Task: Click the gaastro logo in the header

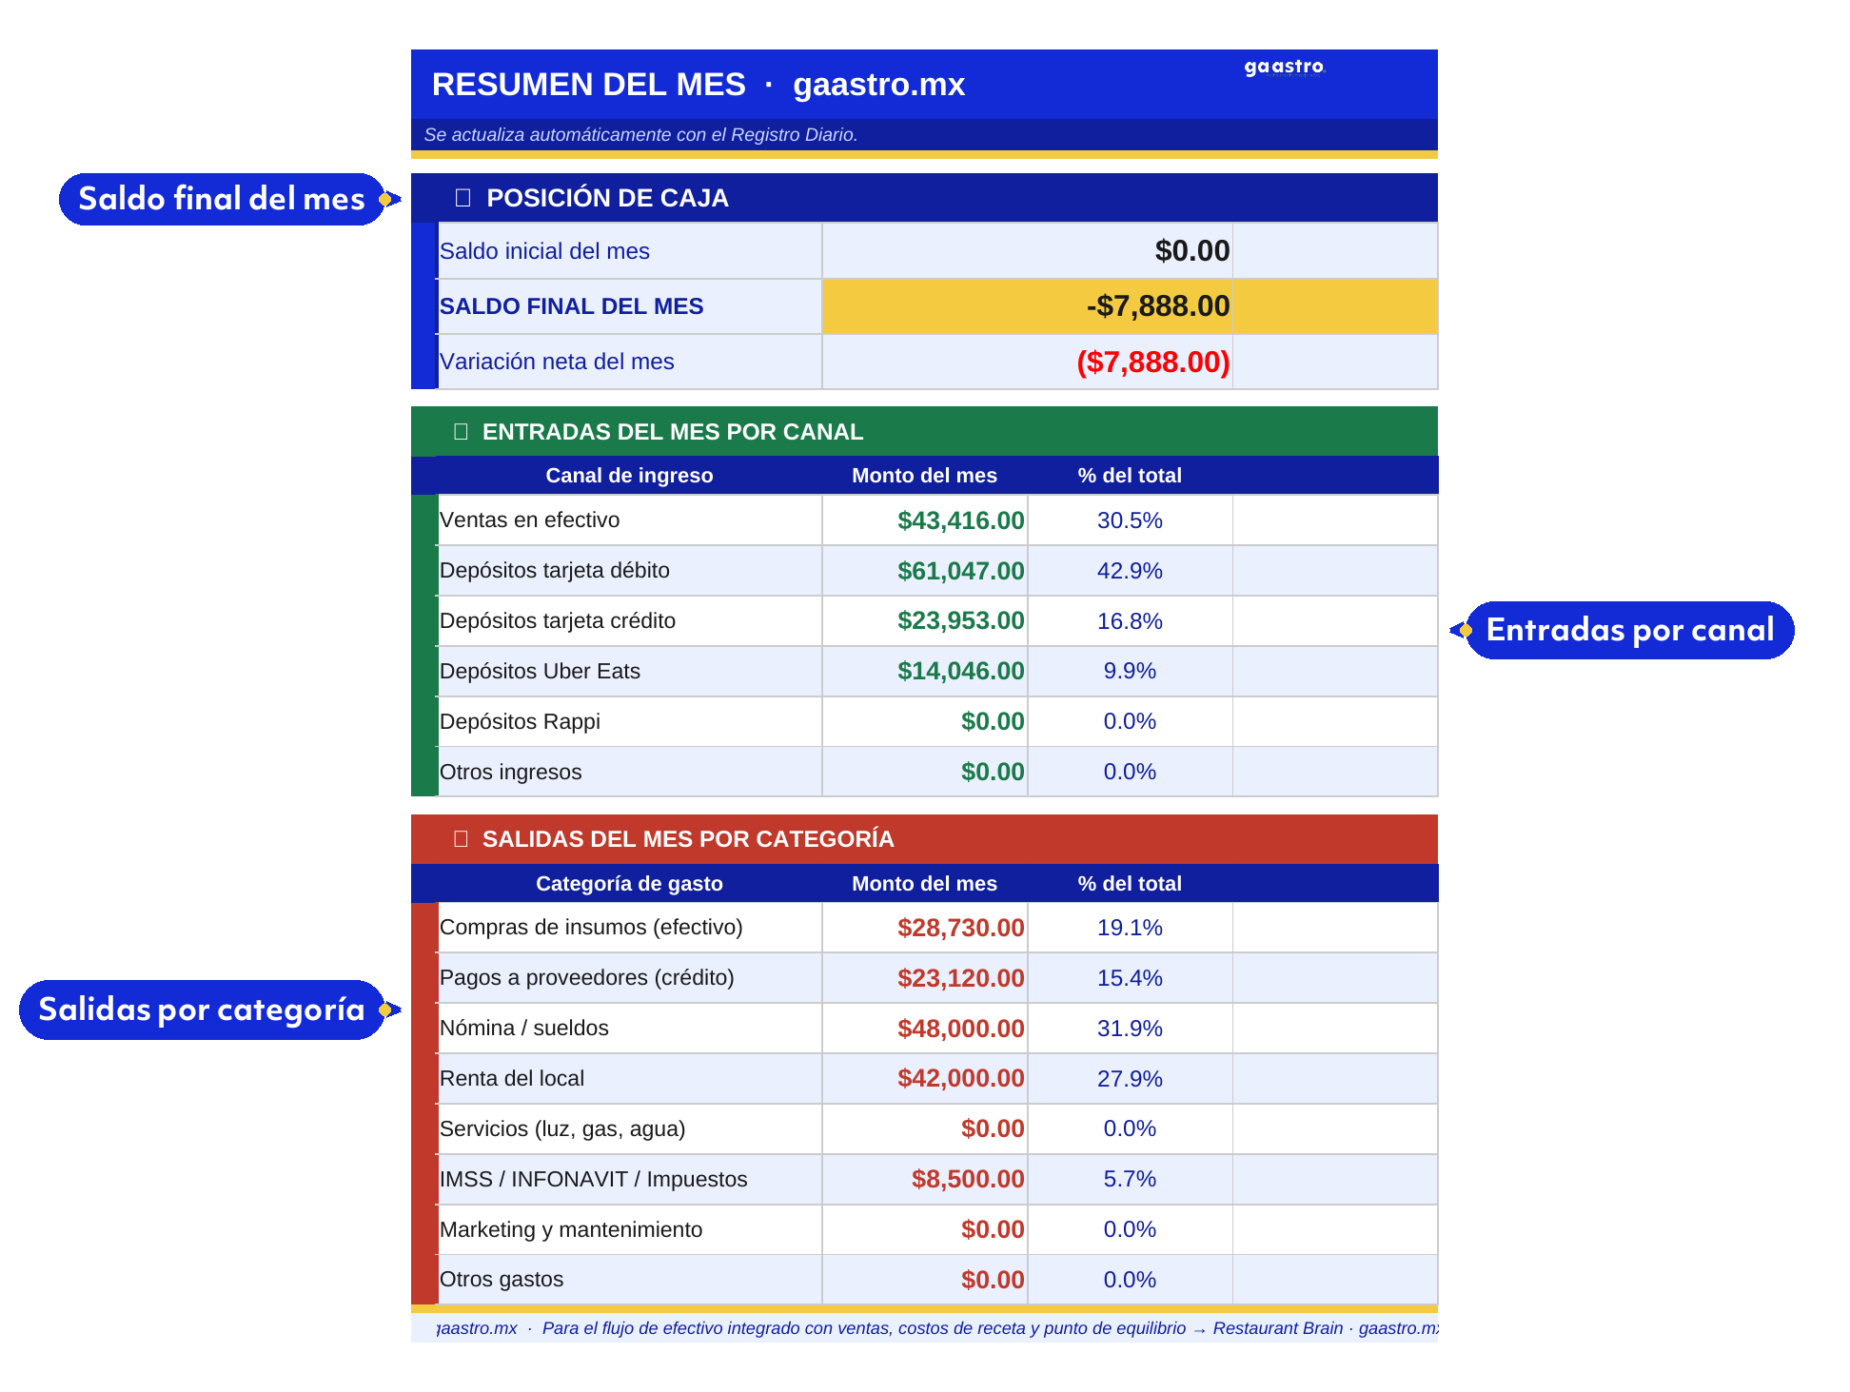Action: [x=1284, y=67]
